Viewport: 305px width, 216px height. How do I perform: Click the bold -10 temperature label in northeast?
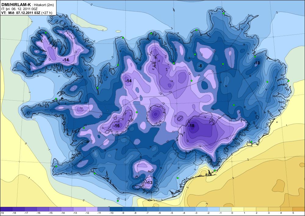click(257, 63)
